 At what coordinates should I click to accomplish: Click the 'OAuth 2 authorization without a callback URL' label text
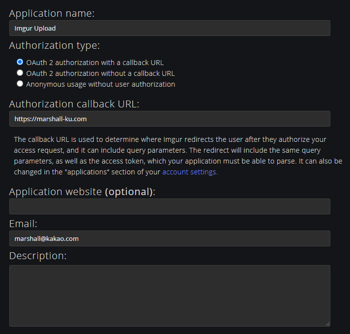coord(100,73)
